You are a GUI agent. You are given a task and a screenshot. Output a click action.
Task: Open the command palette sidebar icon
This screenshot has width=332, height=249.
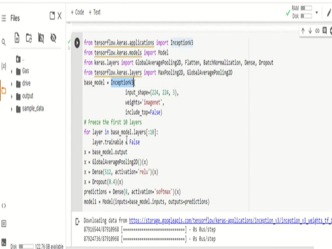coord(4,223)
